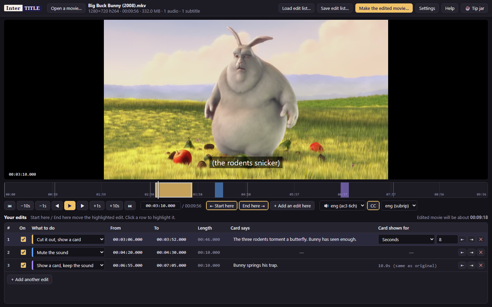Click From time 00:03:06.000

point(128,239)
